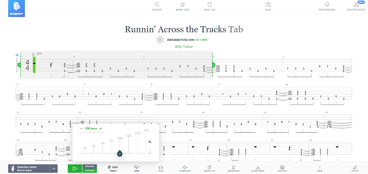Viewport: 368px width, 174px height.
Task: Toggle Solo headphones mode
Action: tap(161, 168)
